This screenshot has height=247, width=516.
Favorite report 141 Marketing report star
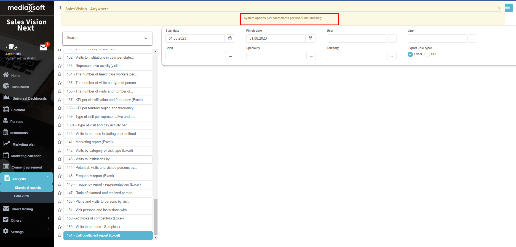[x=59, y=142]
